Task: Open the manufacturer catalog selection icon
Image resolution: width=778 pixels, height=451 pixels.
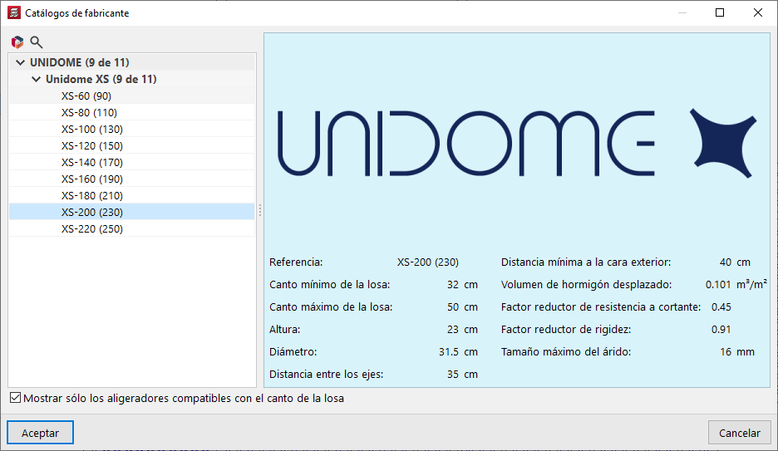Action: tap(17, 42)
